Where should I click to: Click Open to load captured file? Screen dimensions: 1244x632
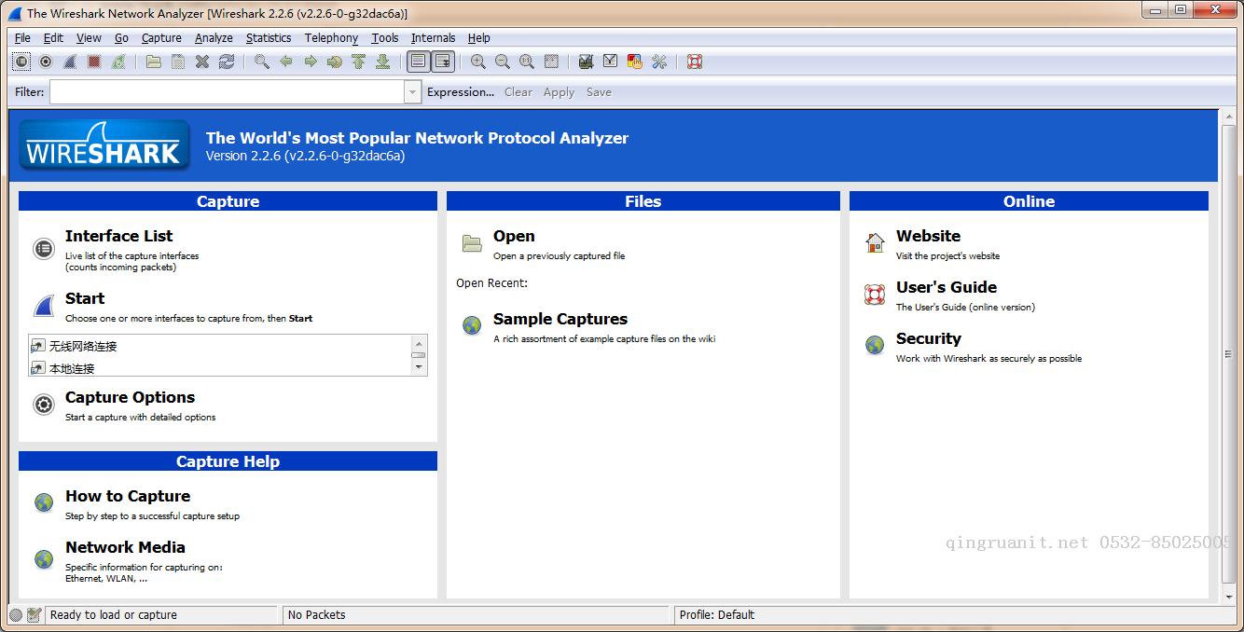(514, 236)
